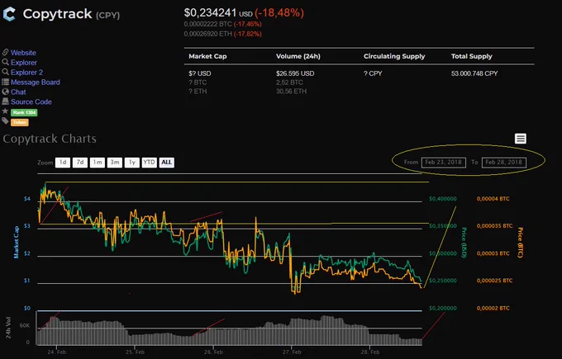Viewport: 562px width, 359px height.
Task: Click the 53.000.748 CPY total supply value
Action: [x=474, y=73]
